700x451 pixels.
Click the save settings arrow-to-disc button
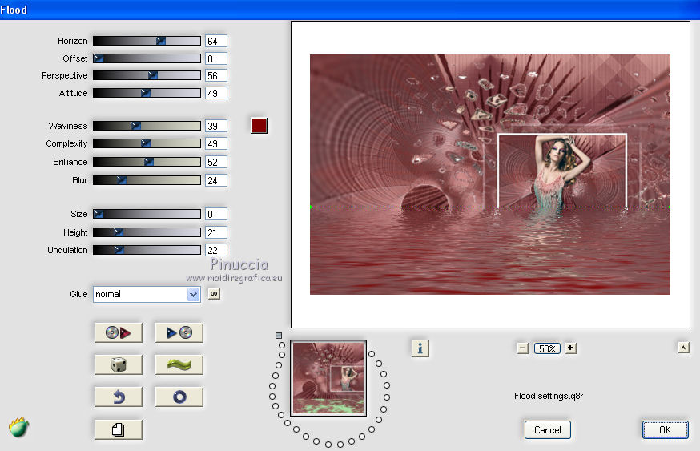[x=179, y=332]
